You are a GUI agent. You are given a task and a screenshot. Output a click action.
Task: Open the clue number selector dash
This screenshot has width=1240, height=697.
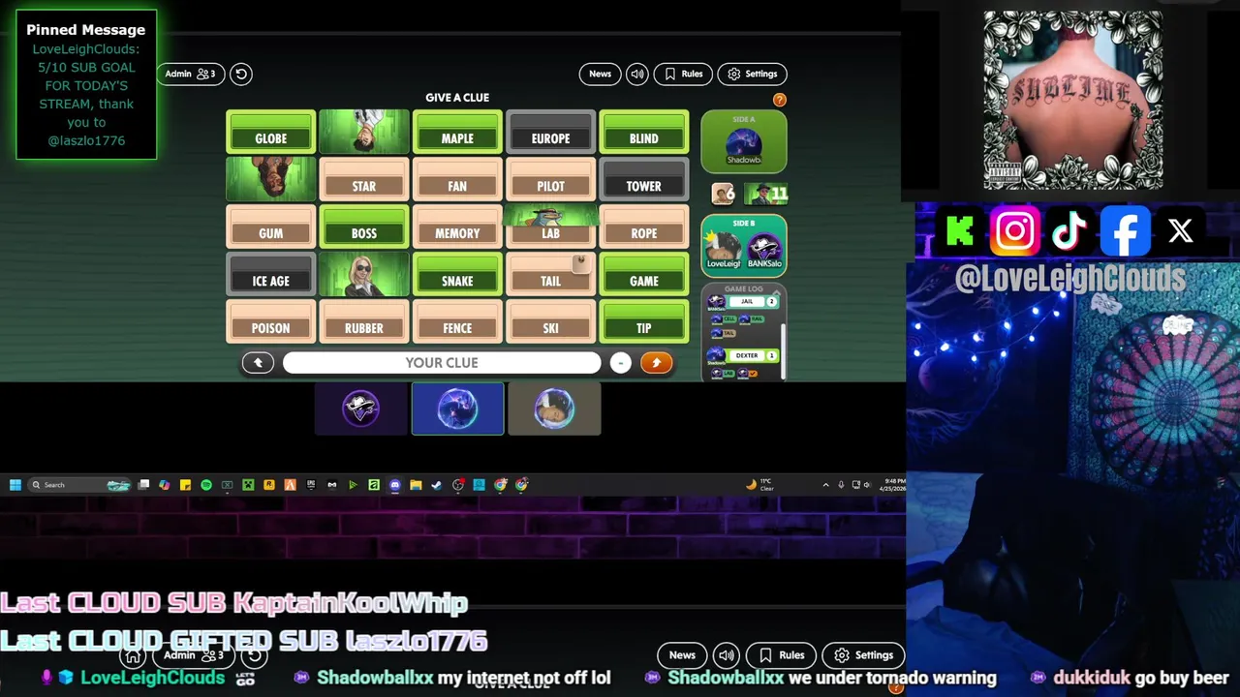pyautogui.click(x=621, y=362)
